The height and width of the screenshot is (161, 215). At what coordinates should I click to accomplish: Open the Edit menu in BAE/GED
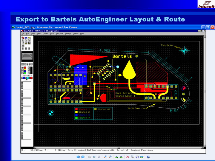pyautogui.click(x=28, y=33)
